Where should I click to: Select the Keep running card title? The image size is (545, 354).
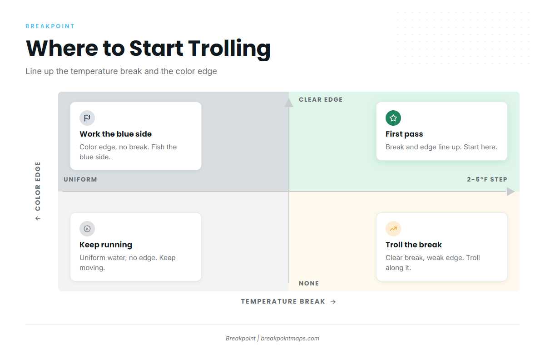point(106,245)
